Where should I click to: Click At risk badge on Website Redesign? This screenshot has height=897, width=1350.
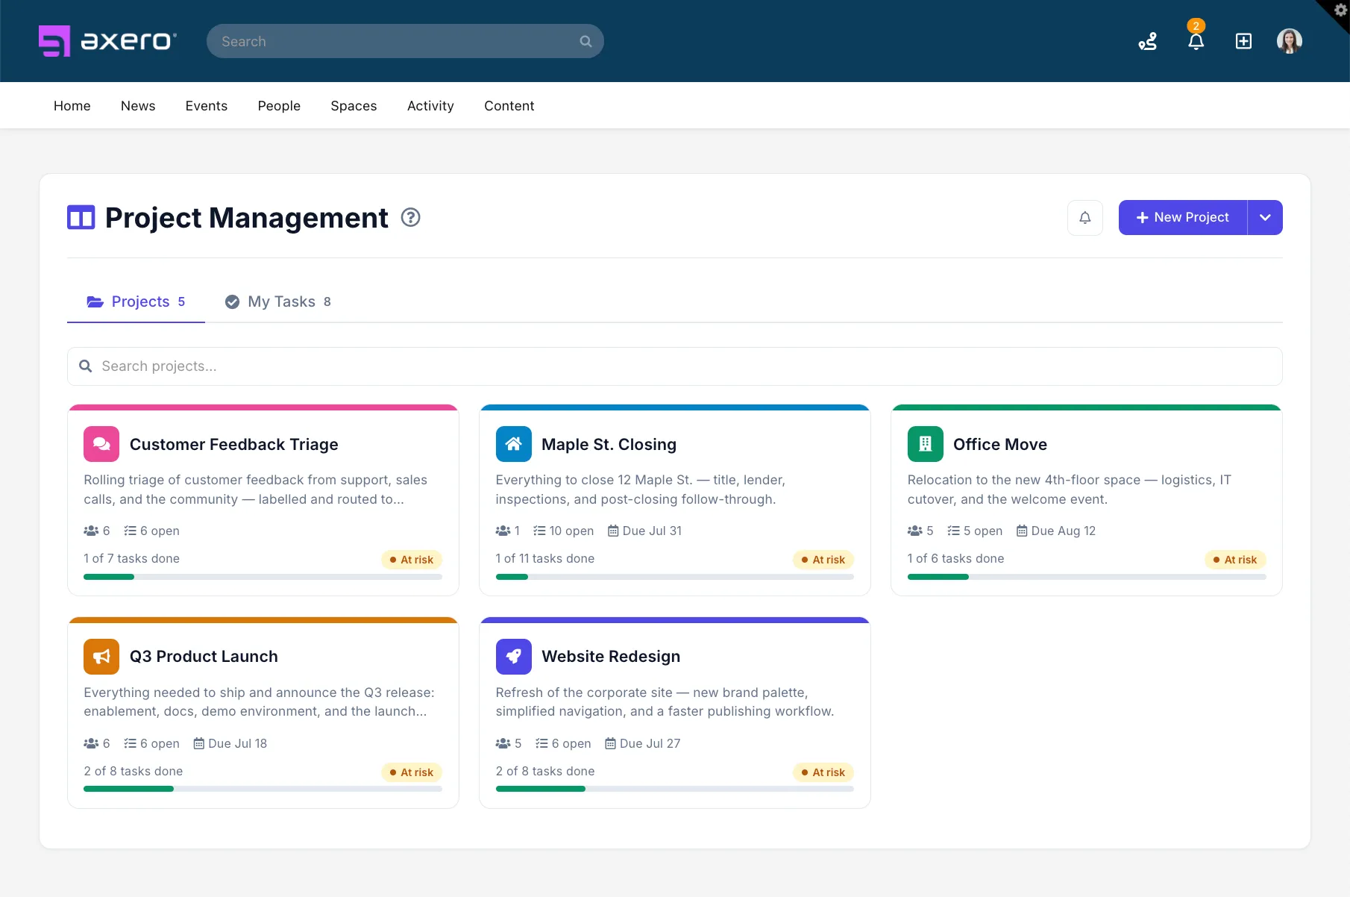point(823,772)
